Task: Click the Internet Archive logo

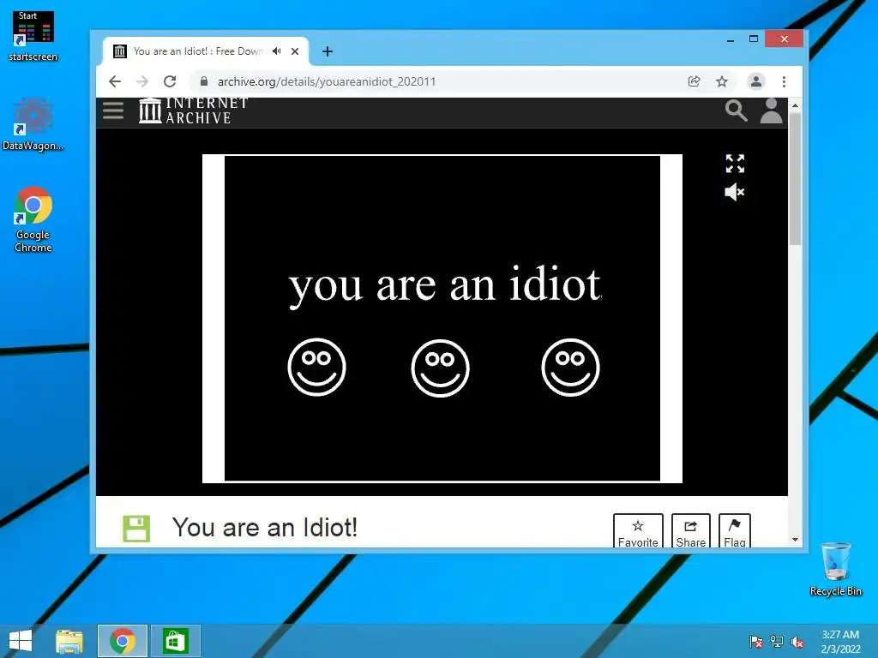Action: click(x=193, y=111)
